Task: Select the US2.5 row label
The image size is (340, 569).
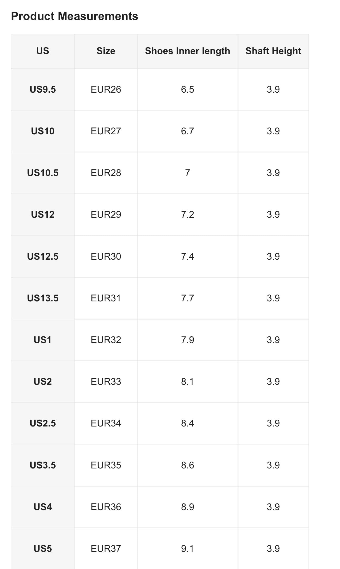Action: [43, 423]
